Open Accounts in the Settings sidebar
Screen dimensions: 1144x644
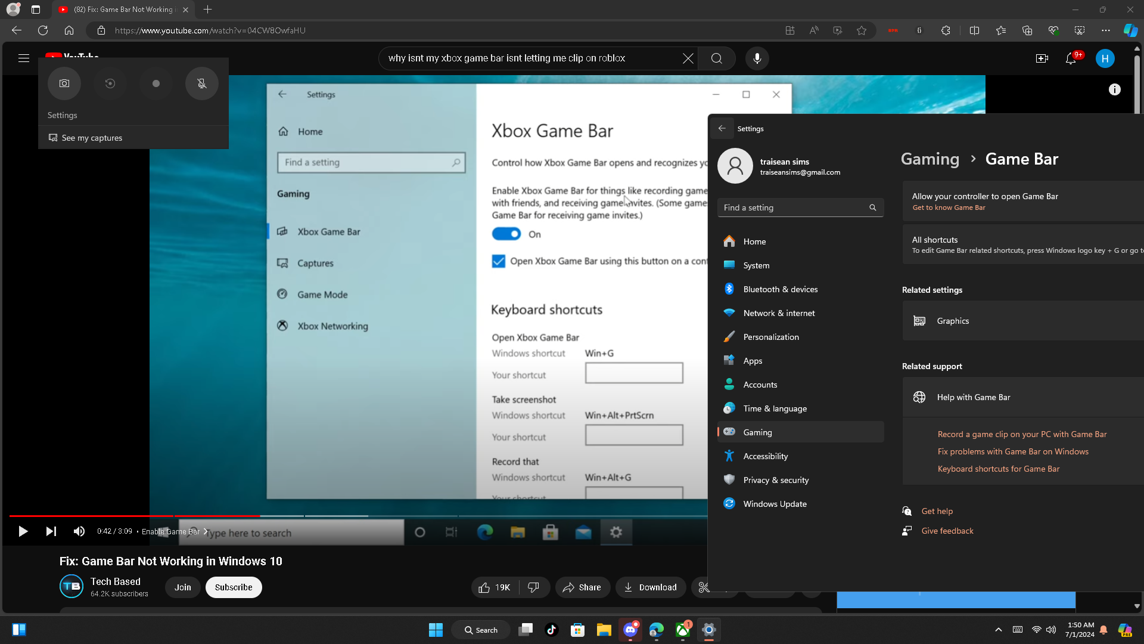(x=800, y=385)
